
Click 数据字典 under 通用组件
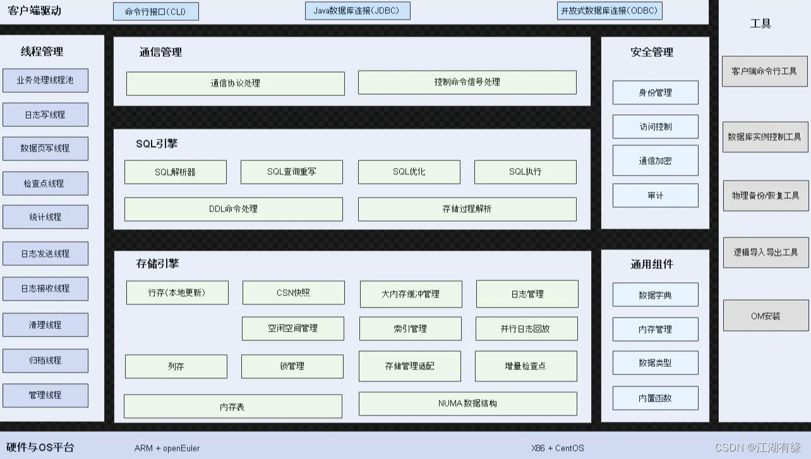click(x=655, y=294)
